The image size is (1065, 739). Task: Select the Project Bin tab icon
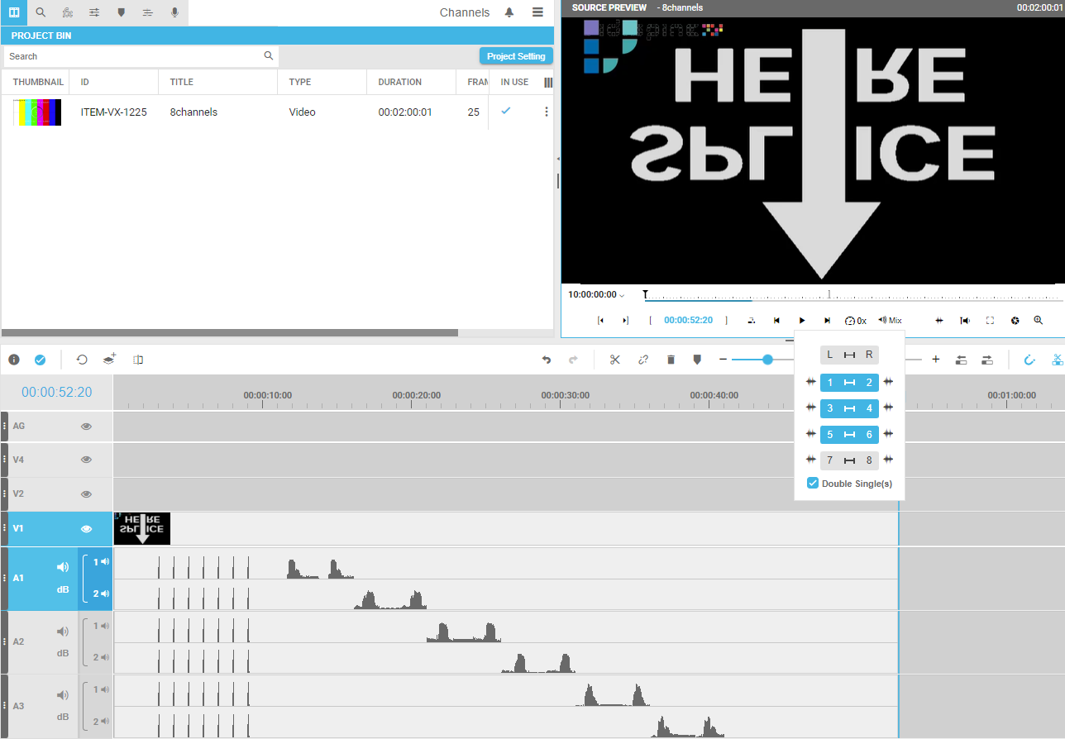(14, 12)
